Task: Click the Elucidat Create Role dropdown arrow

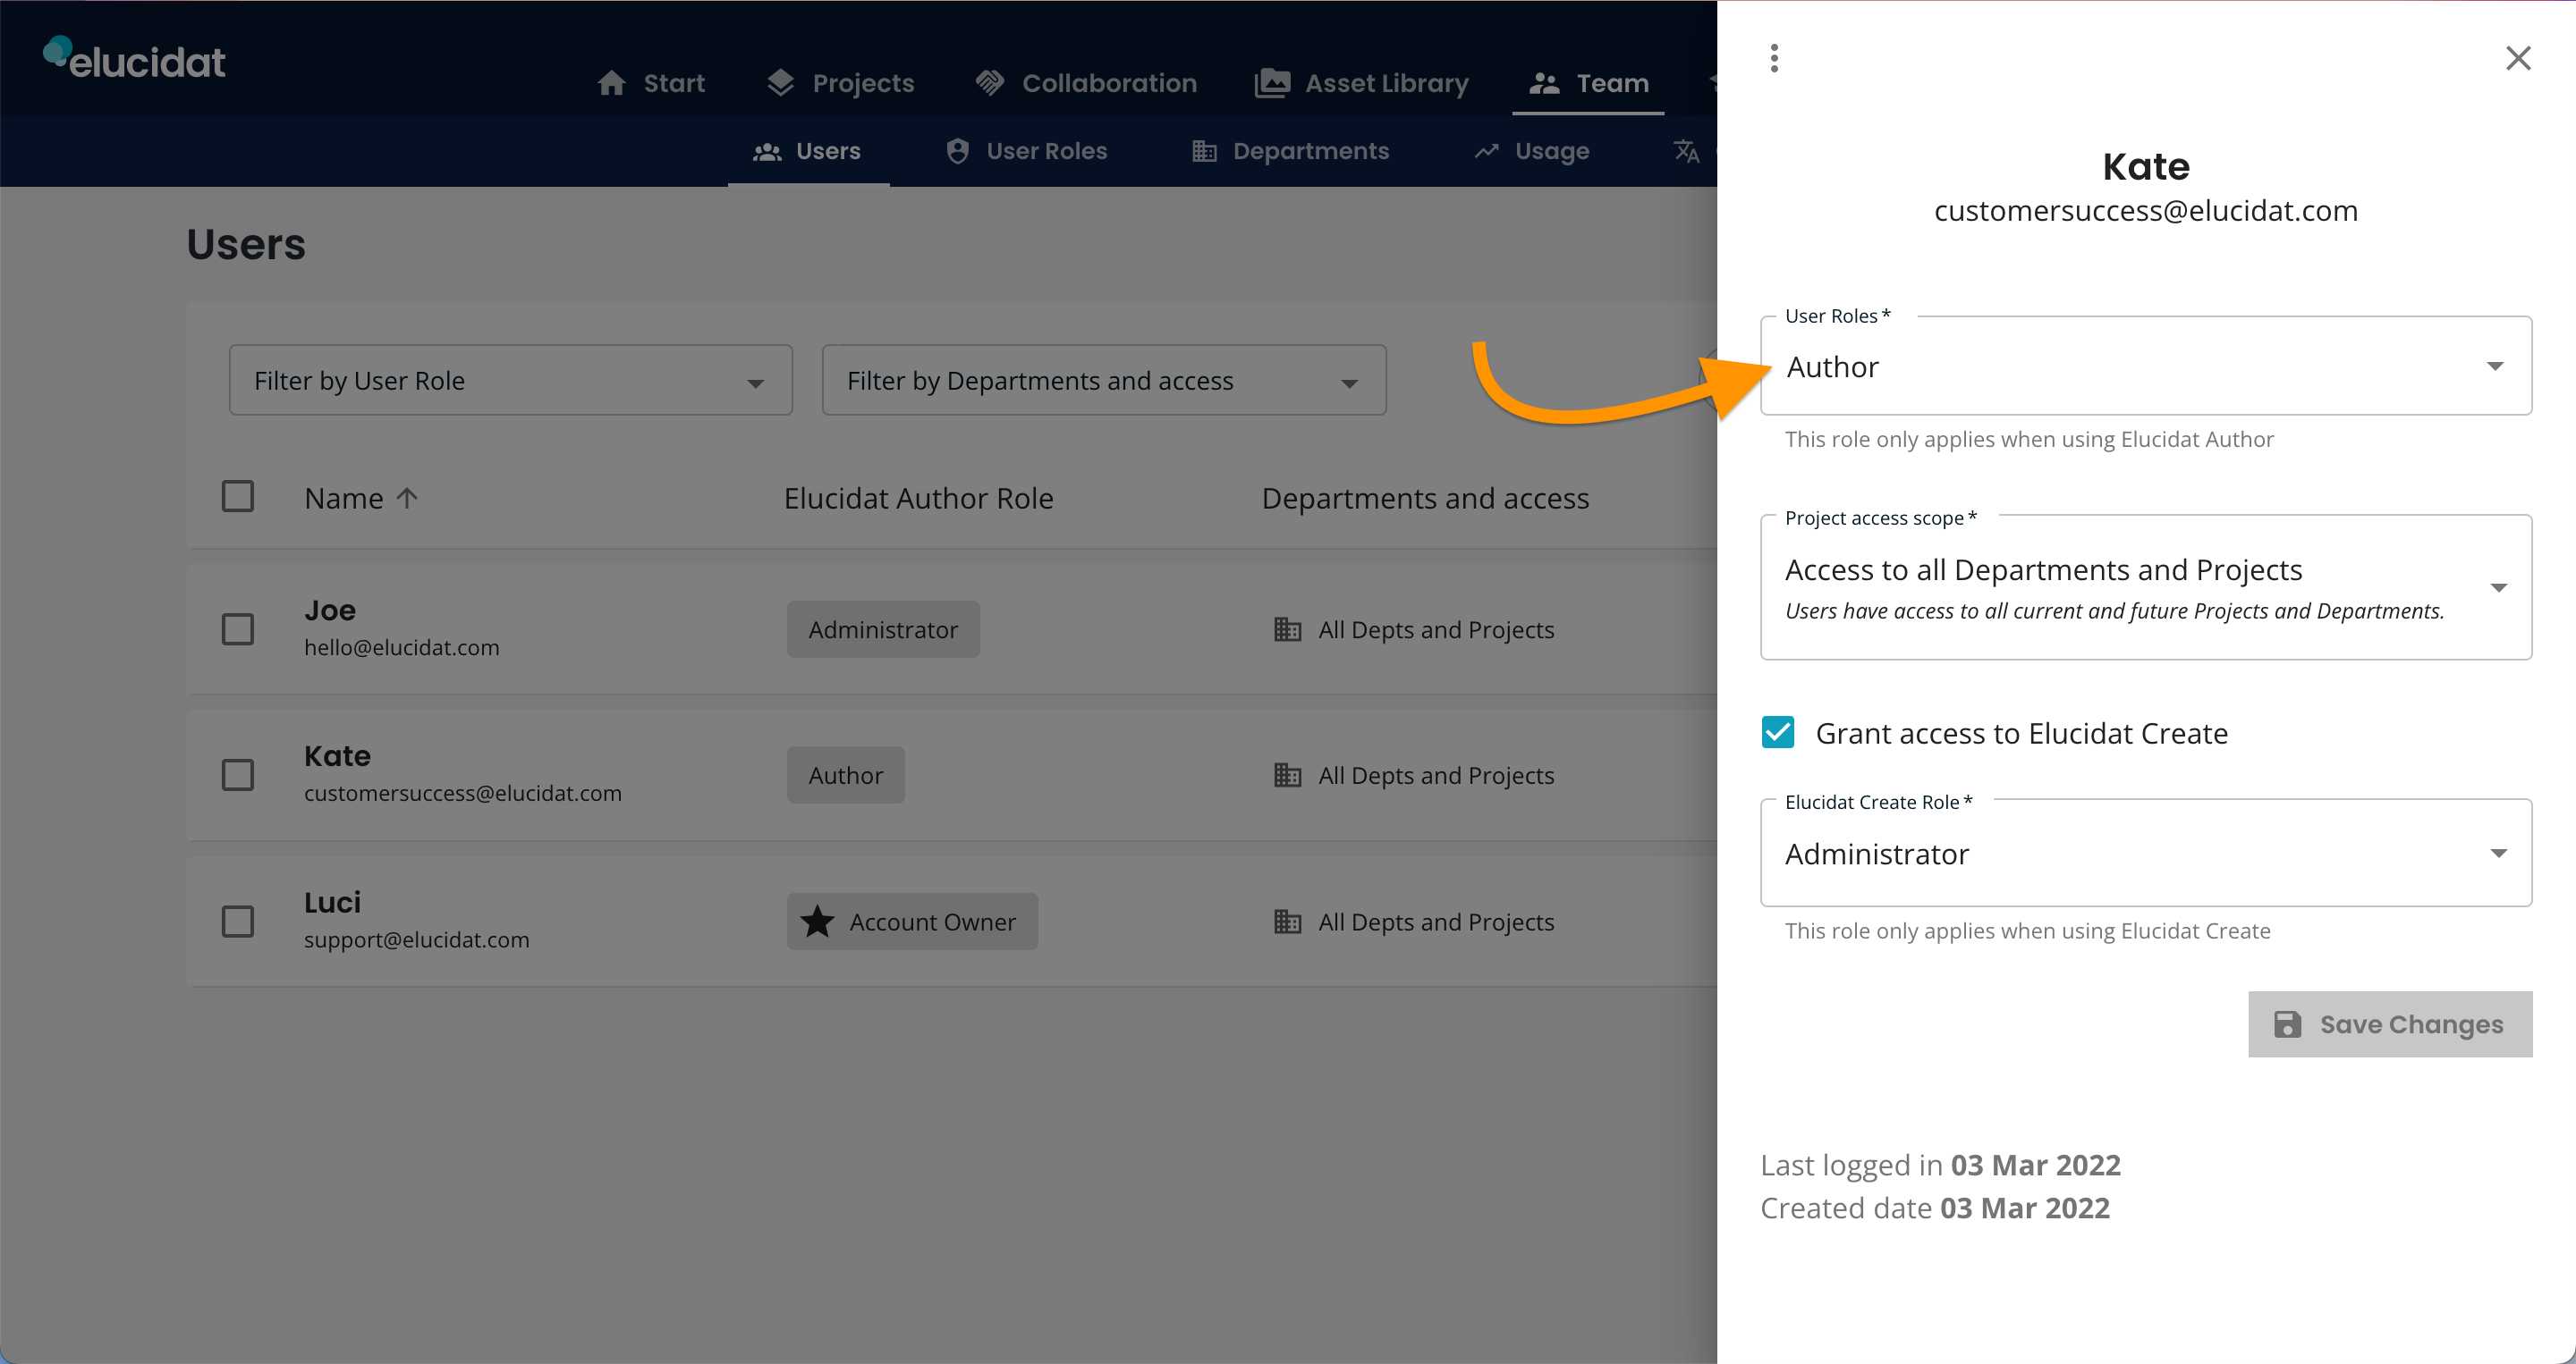Action: tap(2498, 854)
